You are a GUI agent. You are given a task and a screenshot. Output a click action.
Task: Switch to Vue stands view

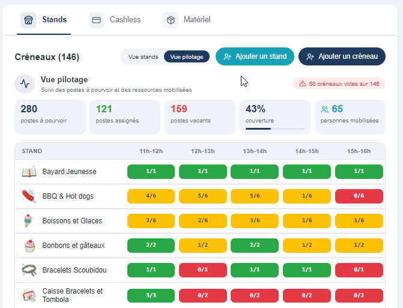tap(143, 57)
